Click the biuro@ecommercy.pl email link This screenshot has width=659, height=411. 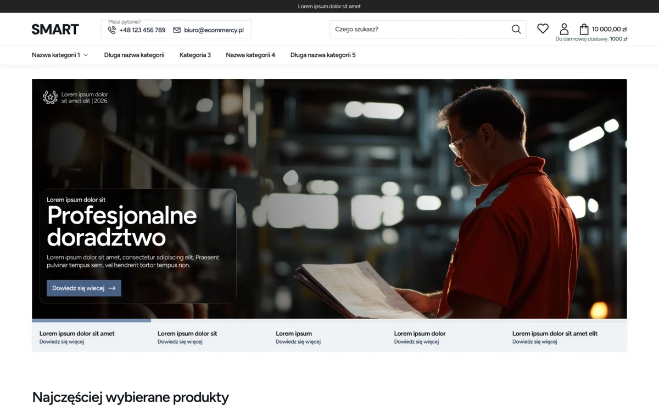(214, 30)
